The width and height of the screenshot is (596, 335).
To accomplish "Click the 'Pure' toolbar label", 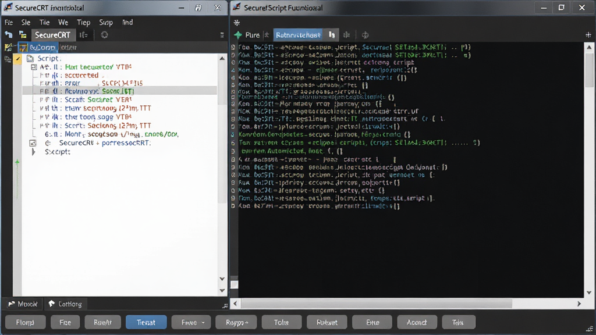I will tap(253, 35).
